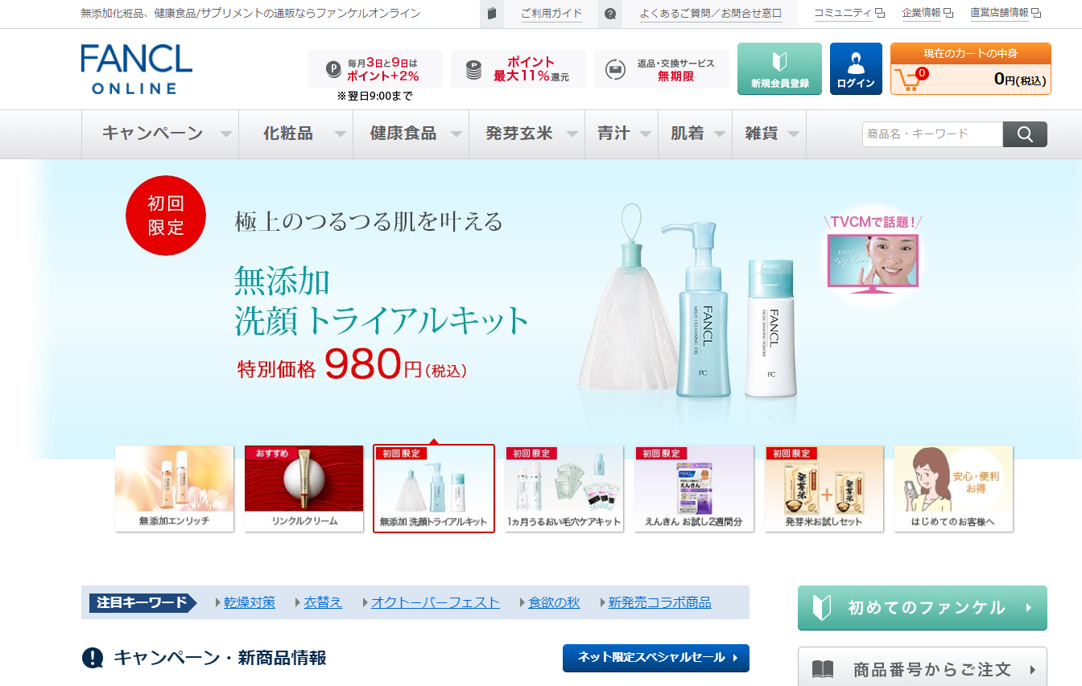The image size is (1082, 686).
Task: Select the 無添加 洗顔トライアルキット thumbnail
Action: (434, 488)
